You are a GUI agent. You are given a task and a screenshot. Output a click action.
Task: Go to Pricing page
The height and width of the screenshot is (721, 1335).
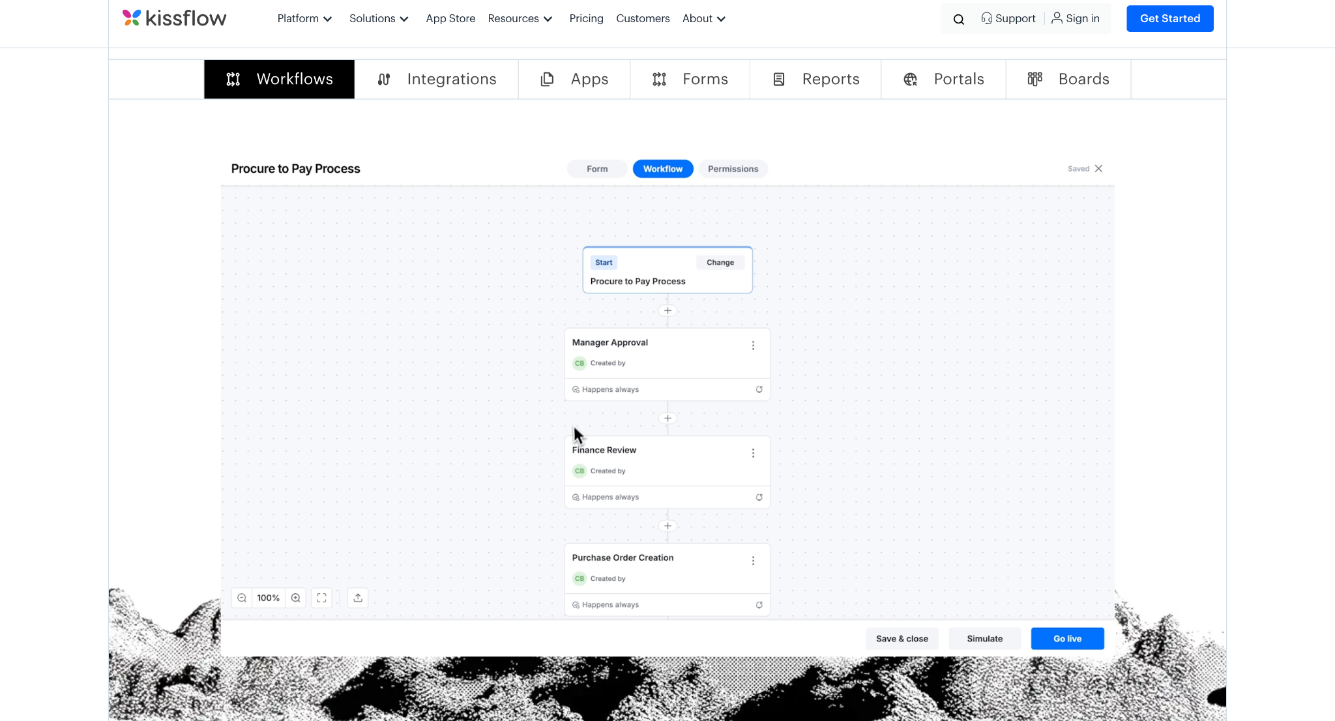coord(586,18)
